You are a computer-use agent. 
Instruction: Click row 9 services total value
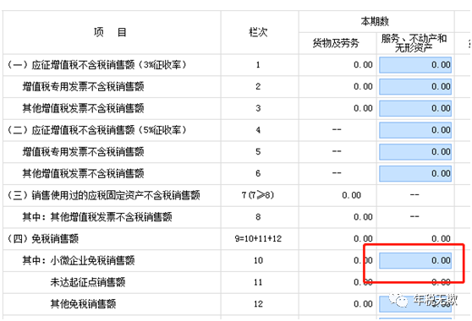pos(441,239)
